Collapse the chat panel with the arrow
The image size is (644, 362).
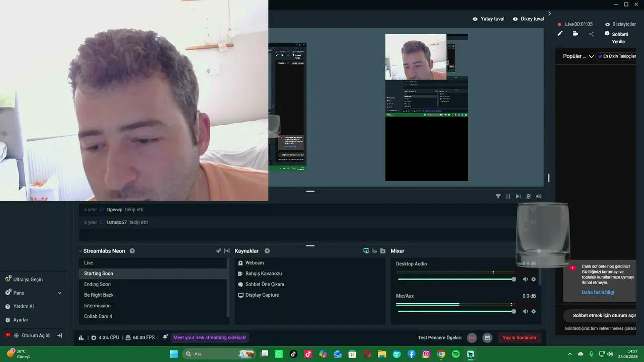[549, 14]
